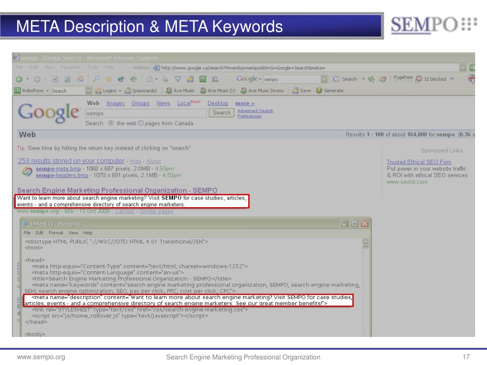This screenshot has width=487, height=365.
Task: Open Trusted Ethical SEO Firm sponsored link
Action: pyautogui.click(x=419, y=162)
